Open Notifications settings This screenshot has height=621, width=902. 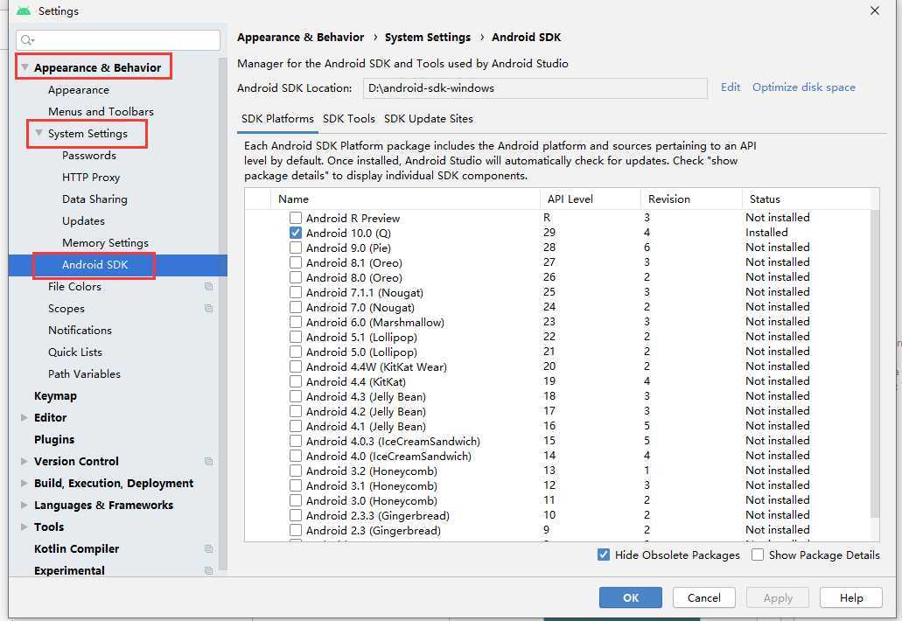[80, 330]
